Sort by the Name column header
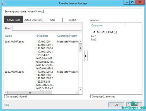The width and height of the screenshot is (146, 111). click(8, 36)
